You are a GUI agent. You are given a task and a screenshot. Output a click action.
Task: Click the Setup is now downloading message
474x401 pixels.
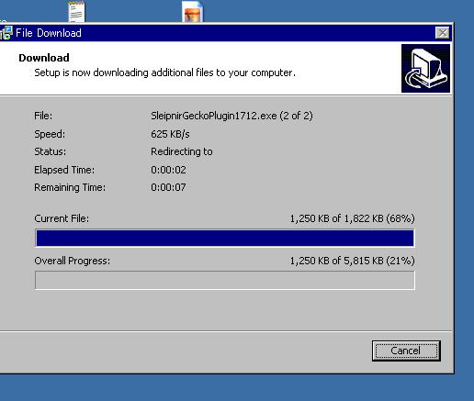(164, 72)
